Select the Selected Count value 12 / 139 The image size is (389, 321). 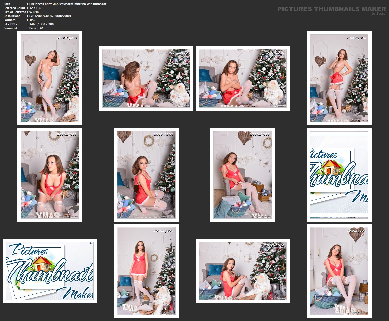point(35,8)
